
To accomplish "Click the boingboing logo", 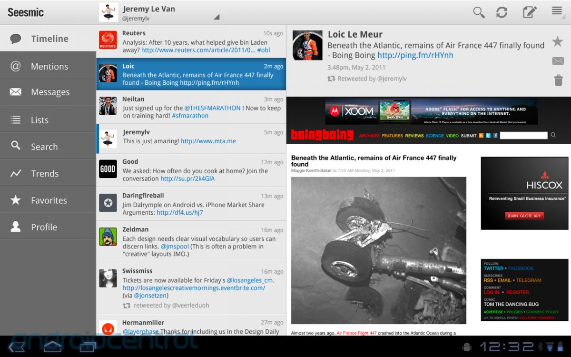I will [x=322, y=135].
